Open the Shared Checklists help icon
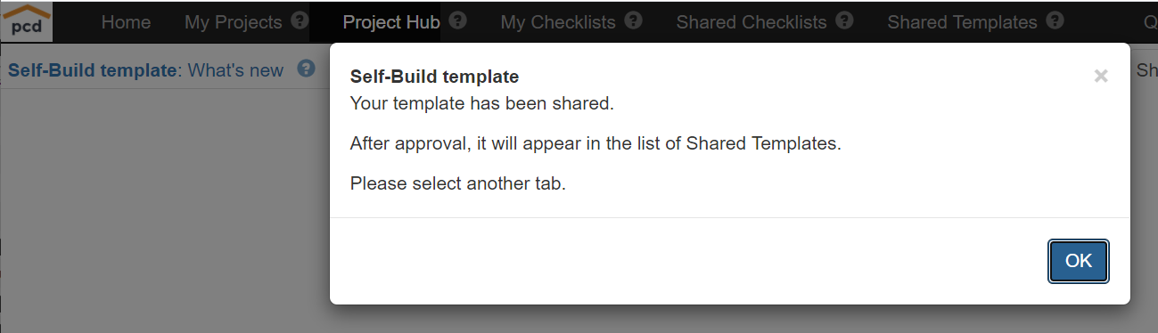Viewport: 1158px width, 333px height. [x=845, y=21]
